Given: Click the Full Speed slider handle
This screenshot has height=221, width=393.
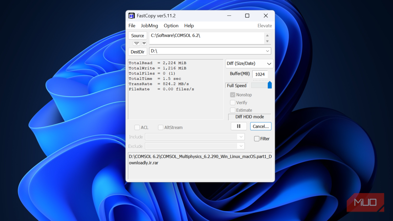Looking at the screenshot, I should coord(269,85).
